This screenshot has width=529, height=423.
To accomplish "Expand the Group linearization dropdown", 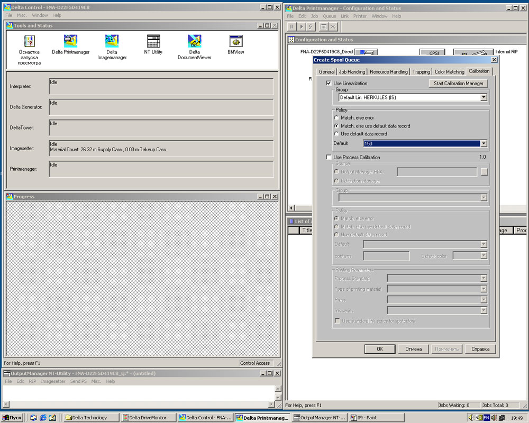I will [x=484, y=98].
